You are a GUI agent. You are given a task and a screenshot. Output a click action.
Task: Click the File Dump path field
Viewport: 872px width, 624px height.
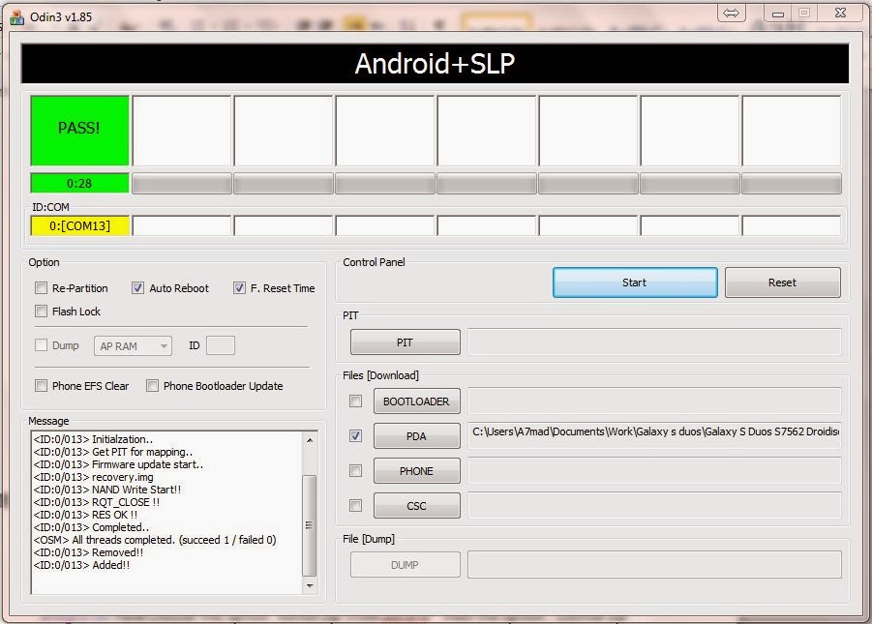point(654,564)
